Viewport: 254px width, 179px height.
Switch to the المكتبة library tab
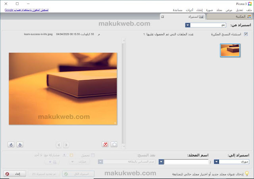tap(229, 17)
